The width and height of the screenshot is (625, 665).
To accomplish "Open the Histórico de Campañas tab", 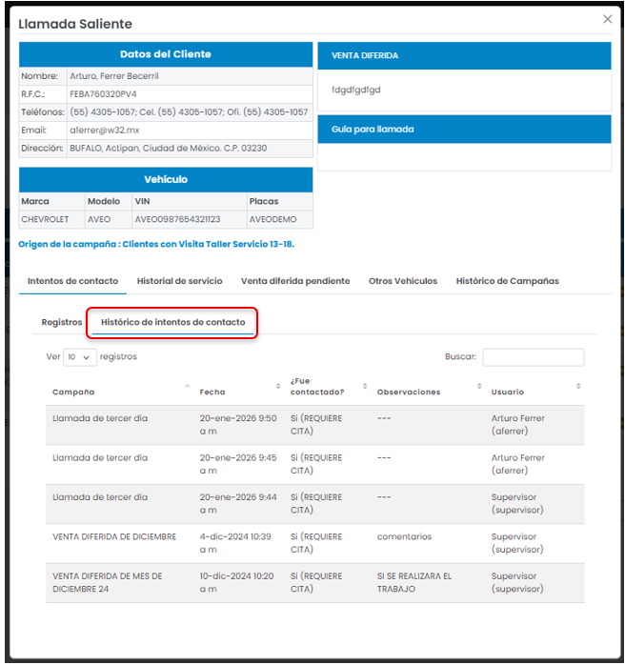I will point(507,281).
